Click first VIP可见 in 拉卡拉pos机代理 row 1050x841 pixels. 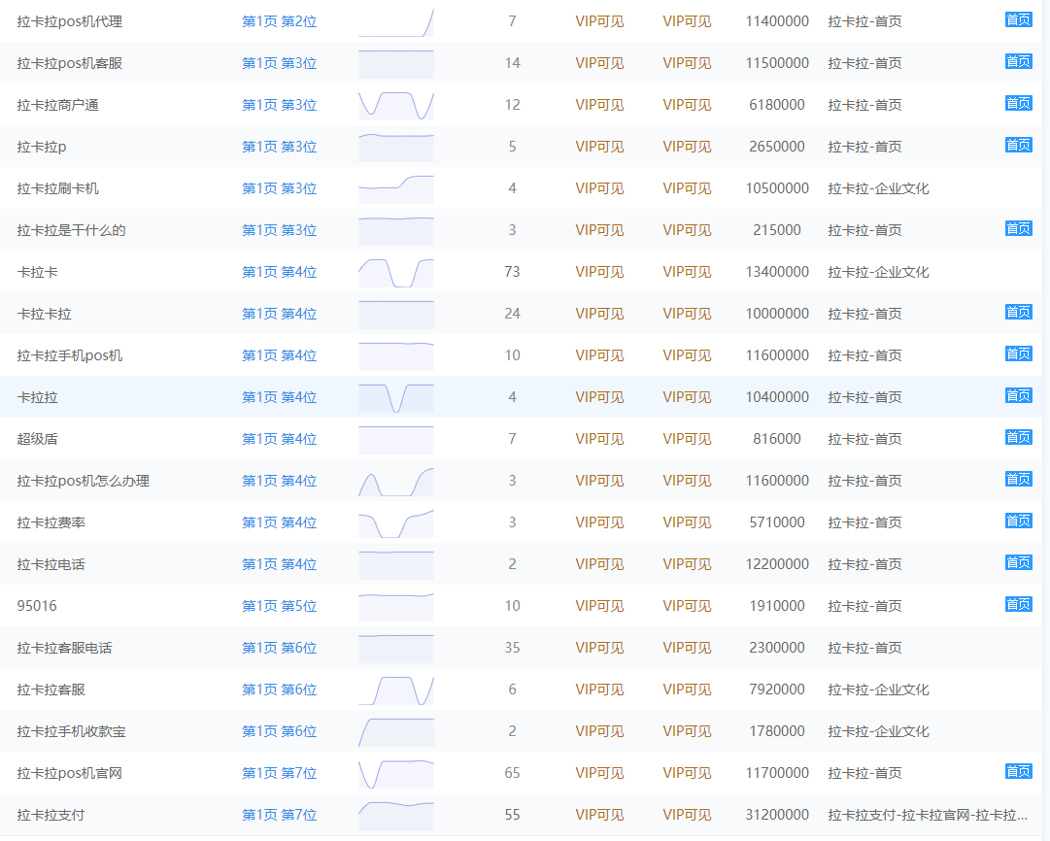pyautogui.click(x=599, y=21)
